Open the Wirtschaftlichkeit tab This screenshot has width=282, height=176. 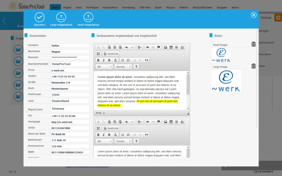click(x=202, y=8)
